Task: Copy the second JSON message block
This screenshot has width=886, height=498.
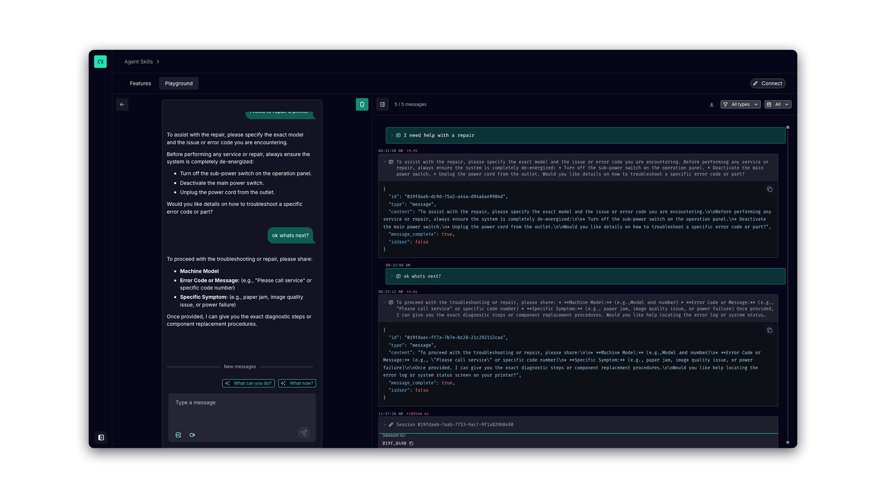Action: point(770,330)
